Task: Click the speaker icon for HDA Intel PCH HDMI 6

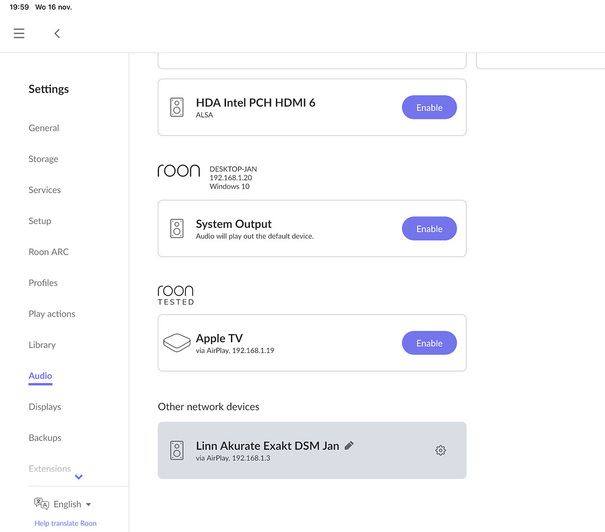Action: point(176,107)
